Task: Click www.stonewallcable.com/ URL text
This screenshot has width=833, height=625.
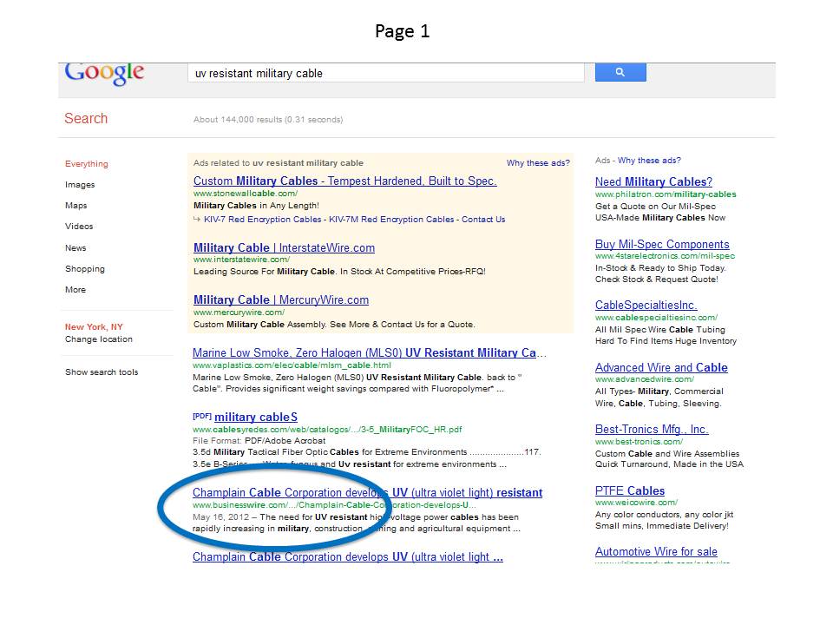Action: click(246, 194)
